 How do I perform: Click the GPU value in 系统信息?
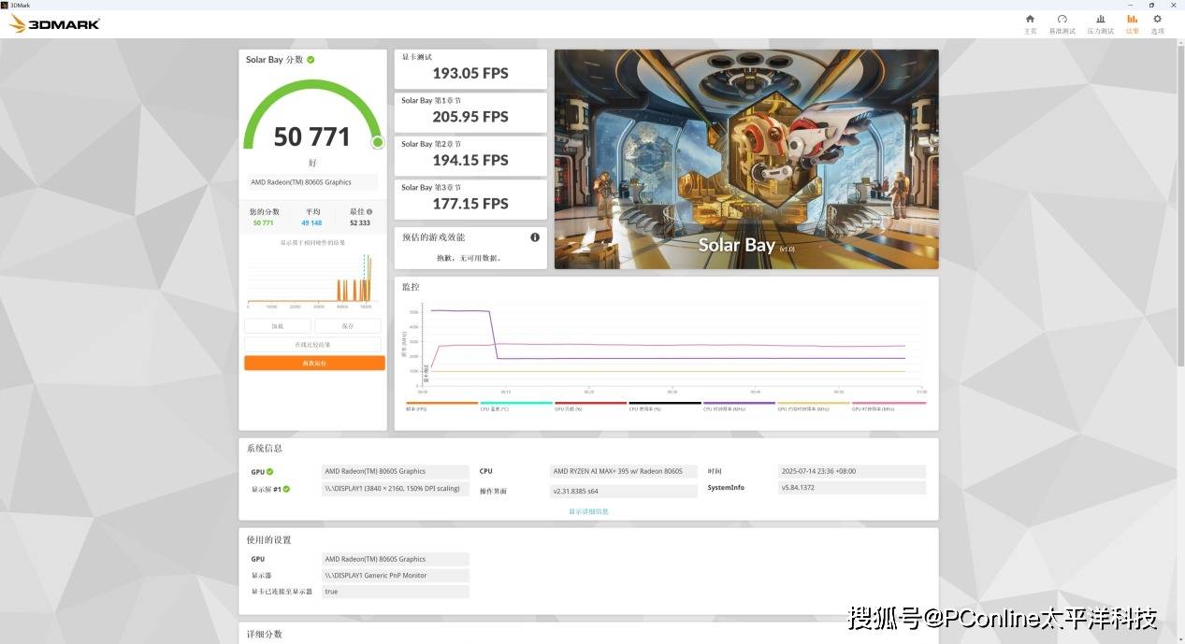coord(396,472)
